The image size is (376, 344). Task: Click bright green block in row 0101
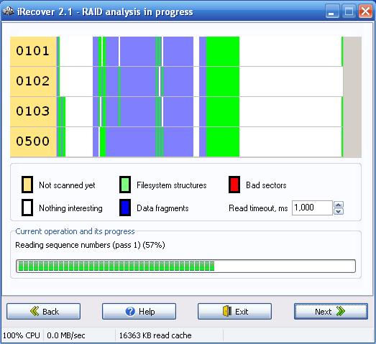click(223, 51)
